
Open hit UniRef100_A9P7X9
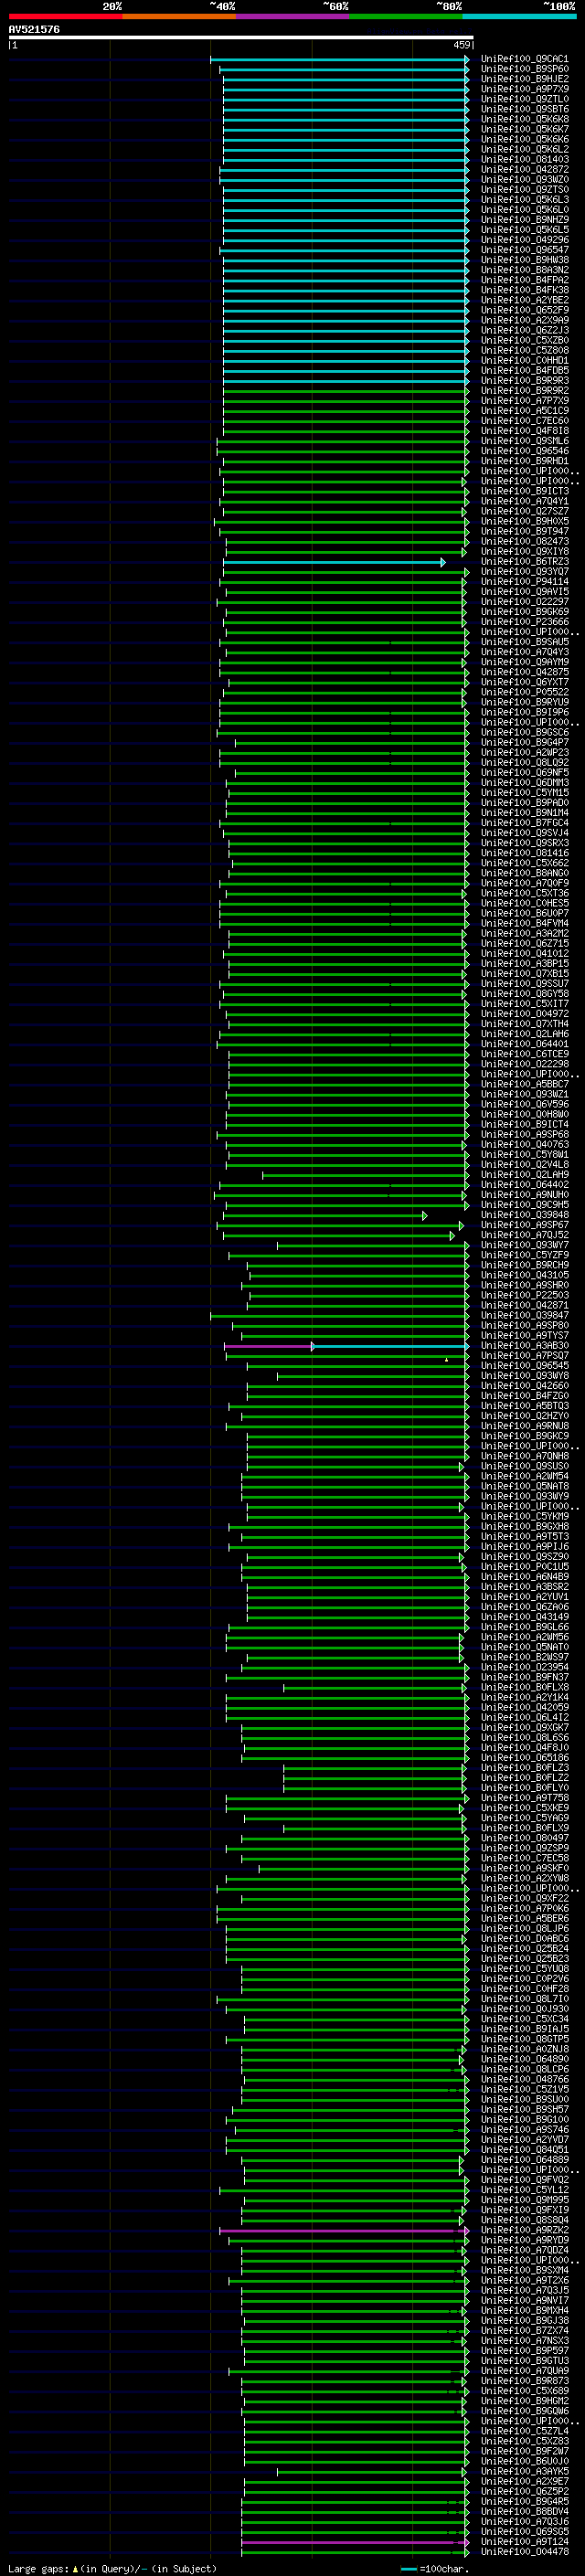(x=524, y=89)
